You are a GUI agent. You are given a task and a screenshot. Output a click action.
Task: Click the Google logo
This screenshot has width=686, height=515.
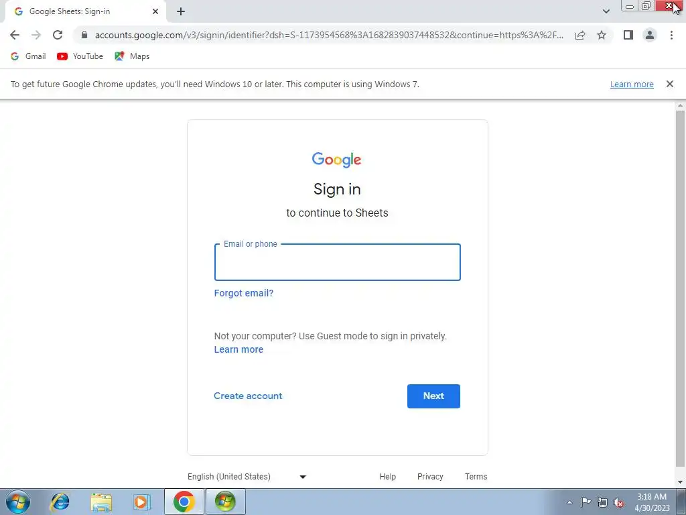pyautogui.click(x=336, y=160)
